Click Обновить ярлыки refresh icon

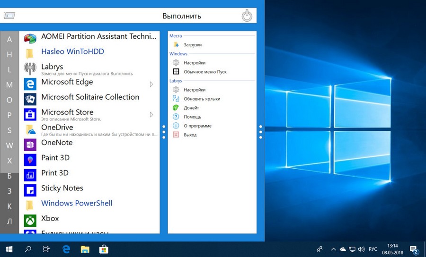(176, 99)
